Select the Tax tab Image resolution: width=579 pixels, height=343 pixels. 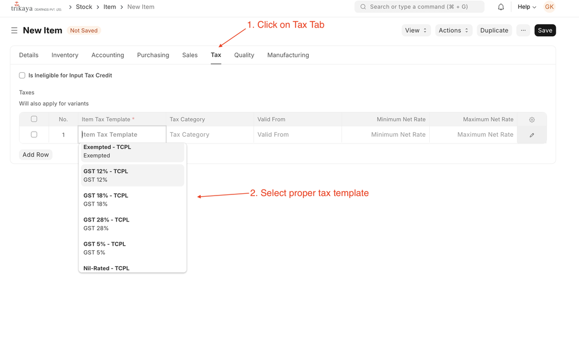216,55
